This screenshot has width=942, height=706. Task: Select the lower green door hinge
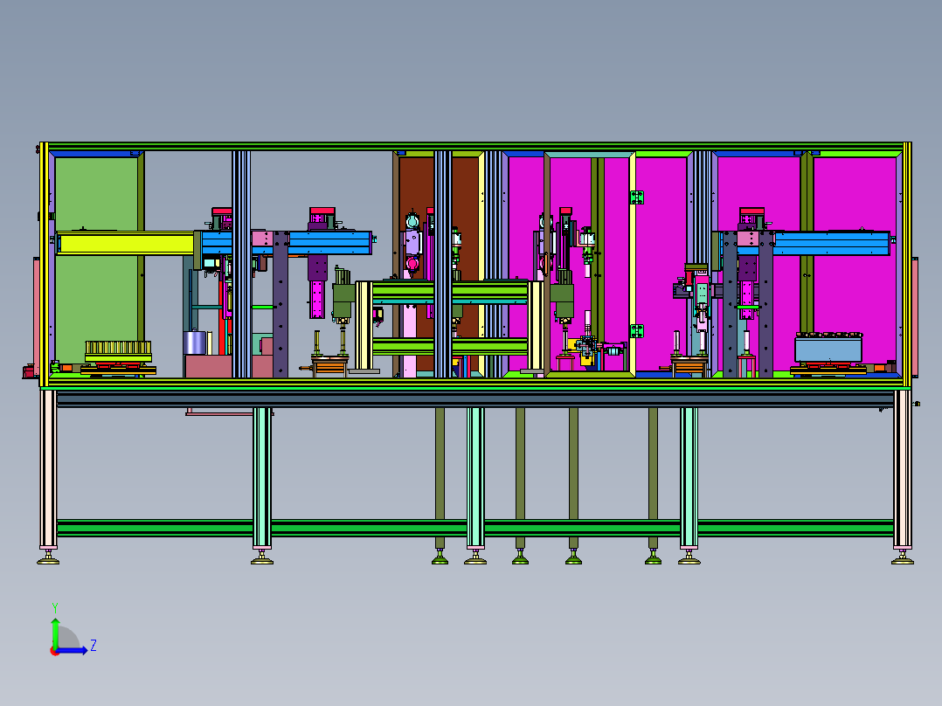(x=636, y=331)
